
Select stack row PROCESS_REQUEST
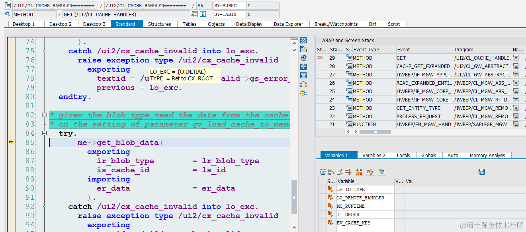point(424,116)
